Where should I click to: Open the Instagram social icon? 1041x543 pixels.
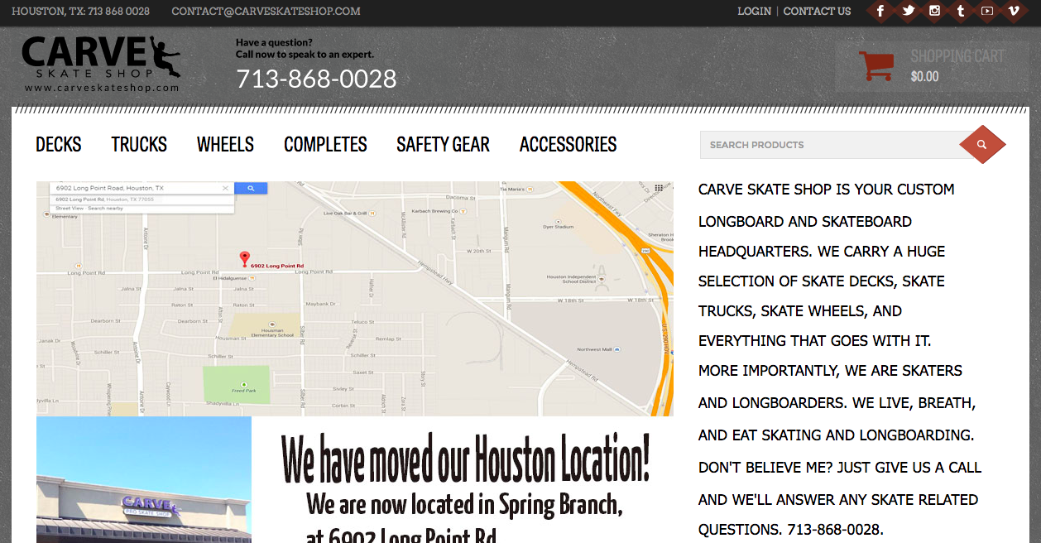point(934,11)
